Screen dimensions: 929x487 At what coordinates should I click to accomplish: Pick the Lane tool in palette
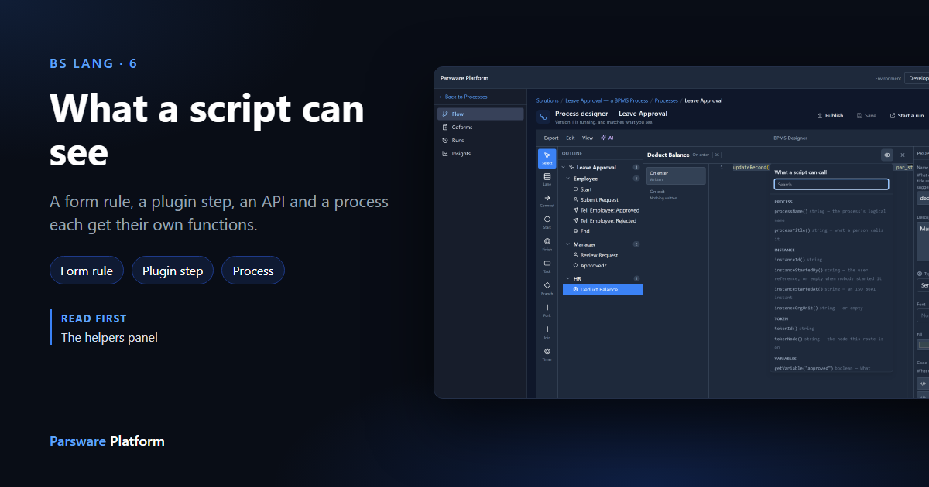coord(547,179)
